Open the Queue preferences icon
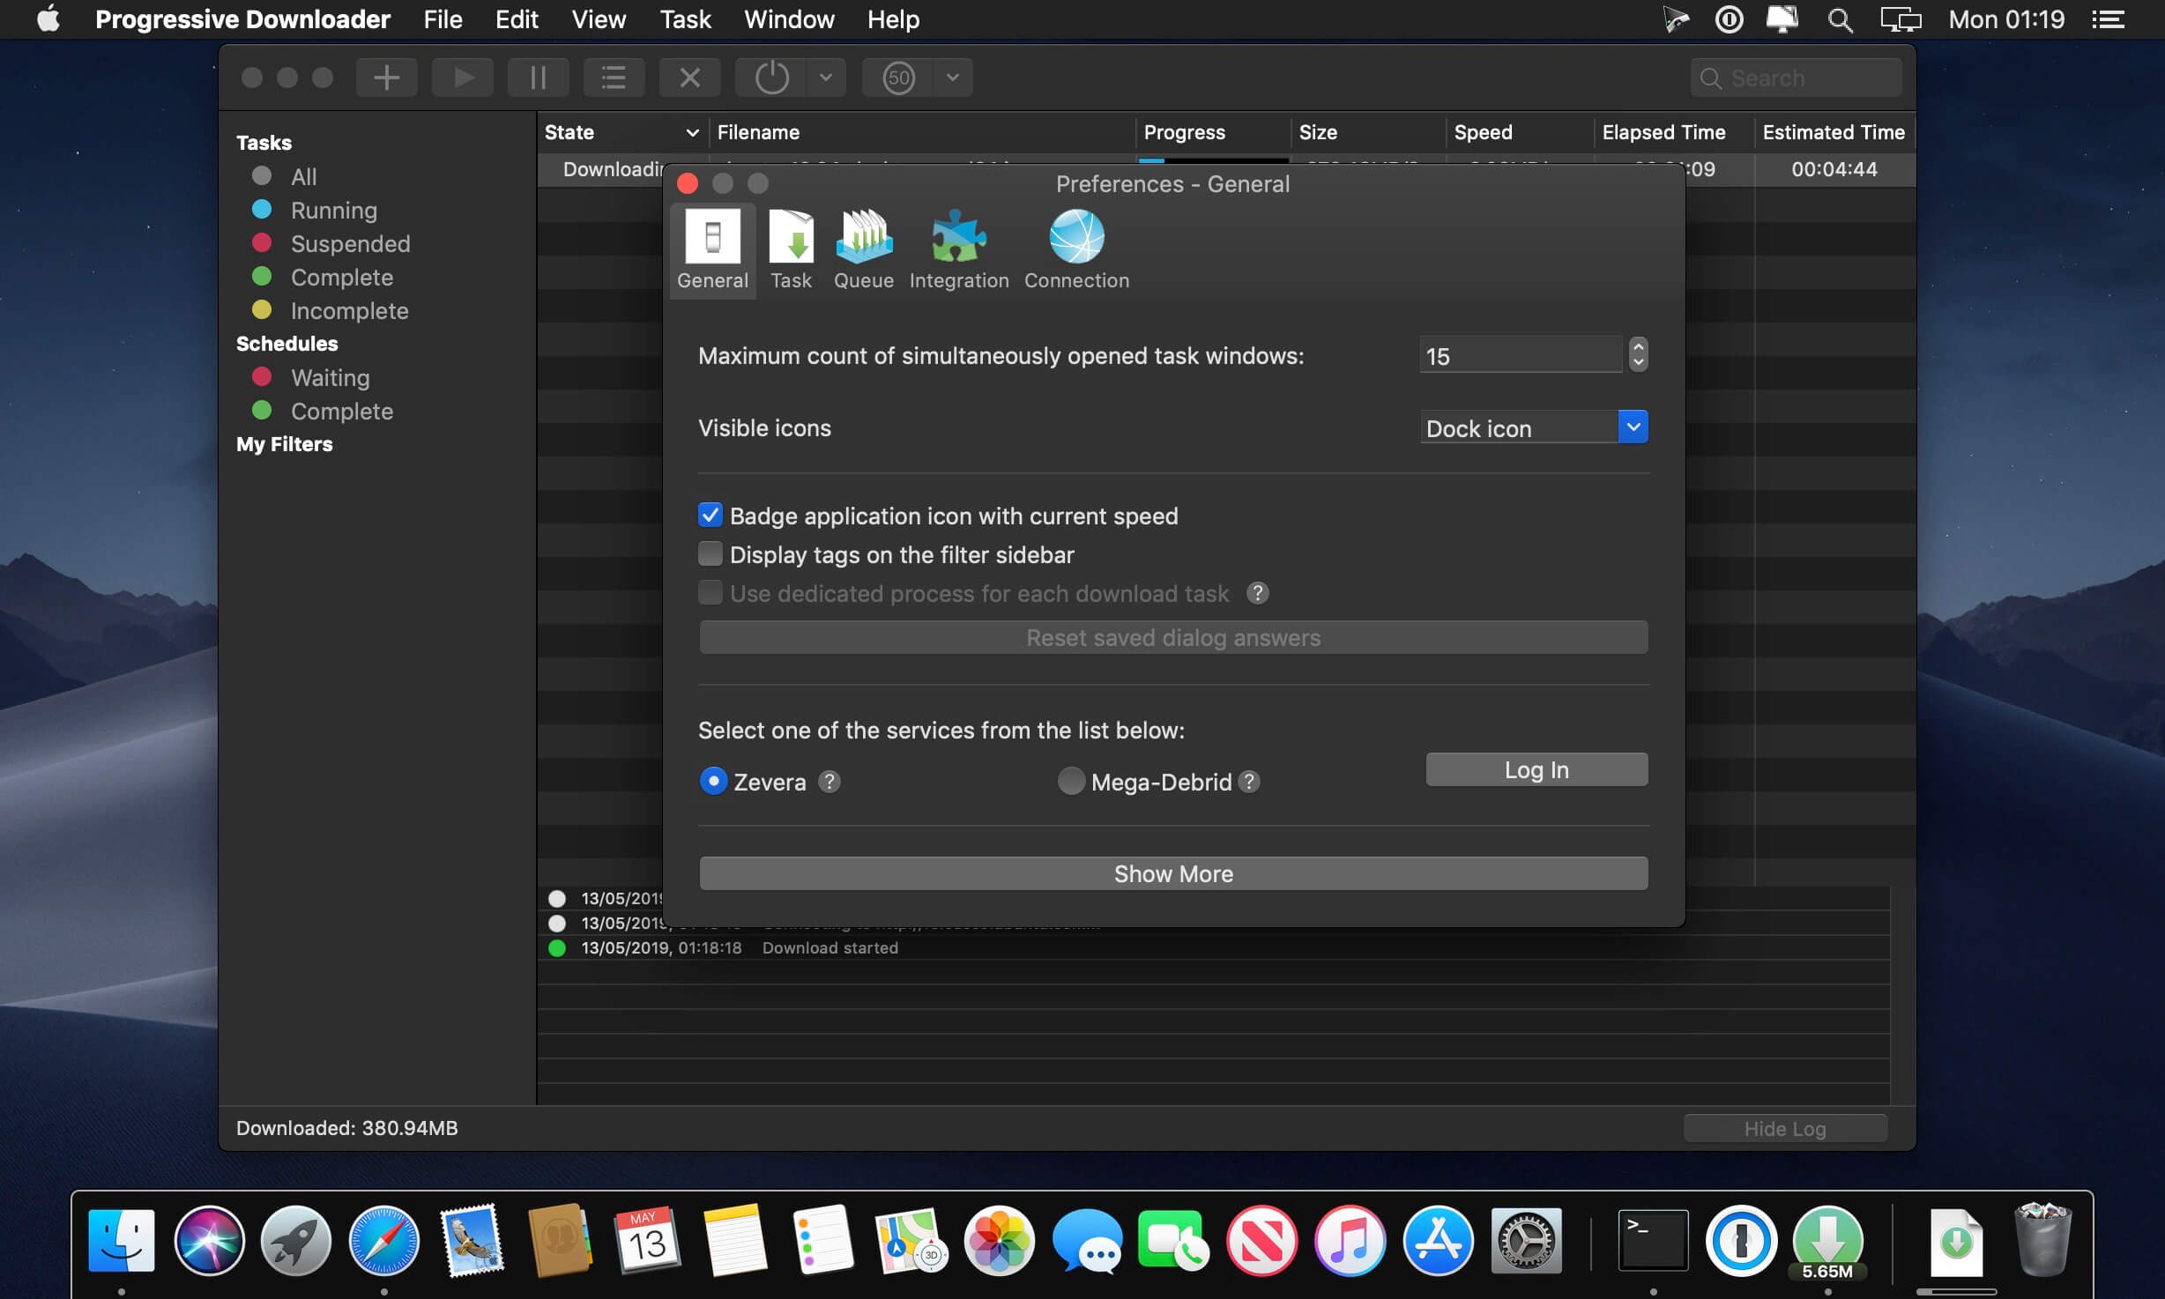This screenshot has width=2165, height=1299. coord(864,248)
